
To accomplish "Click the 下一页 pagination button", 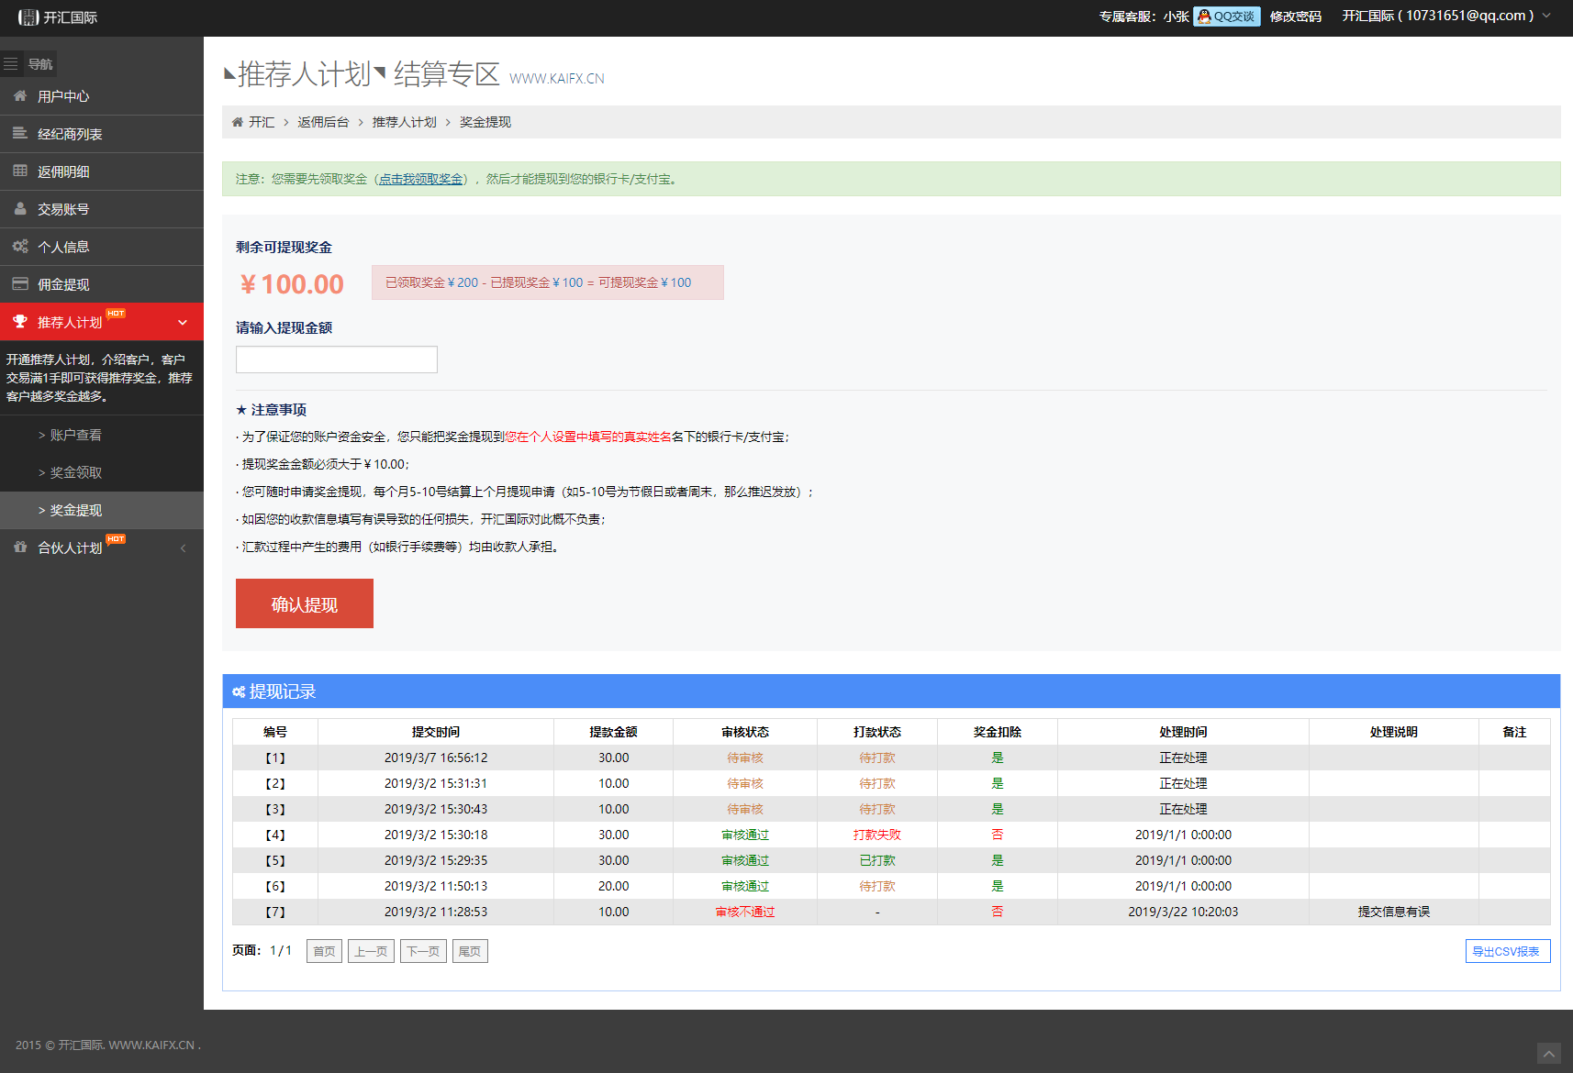I will coord(423,951).
